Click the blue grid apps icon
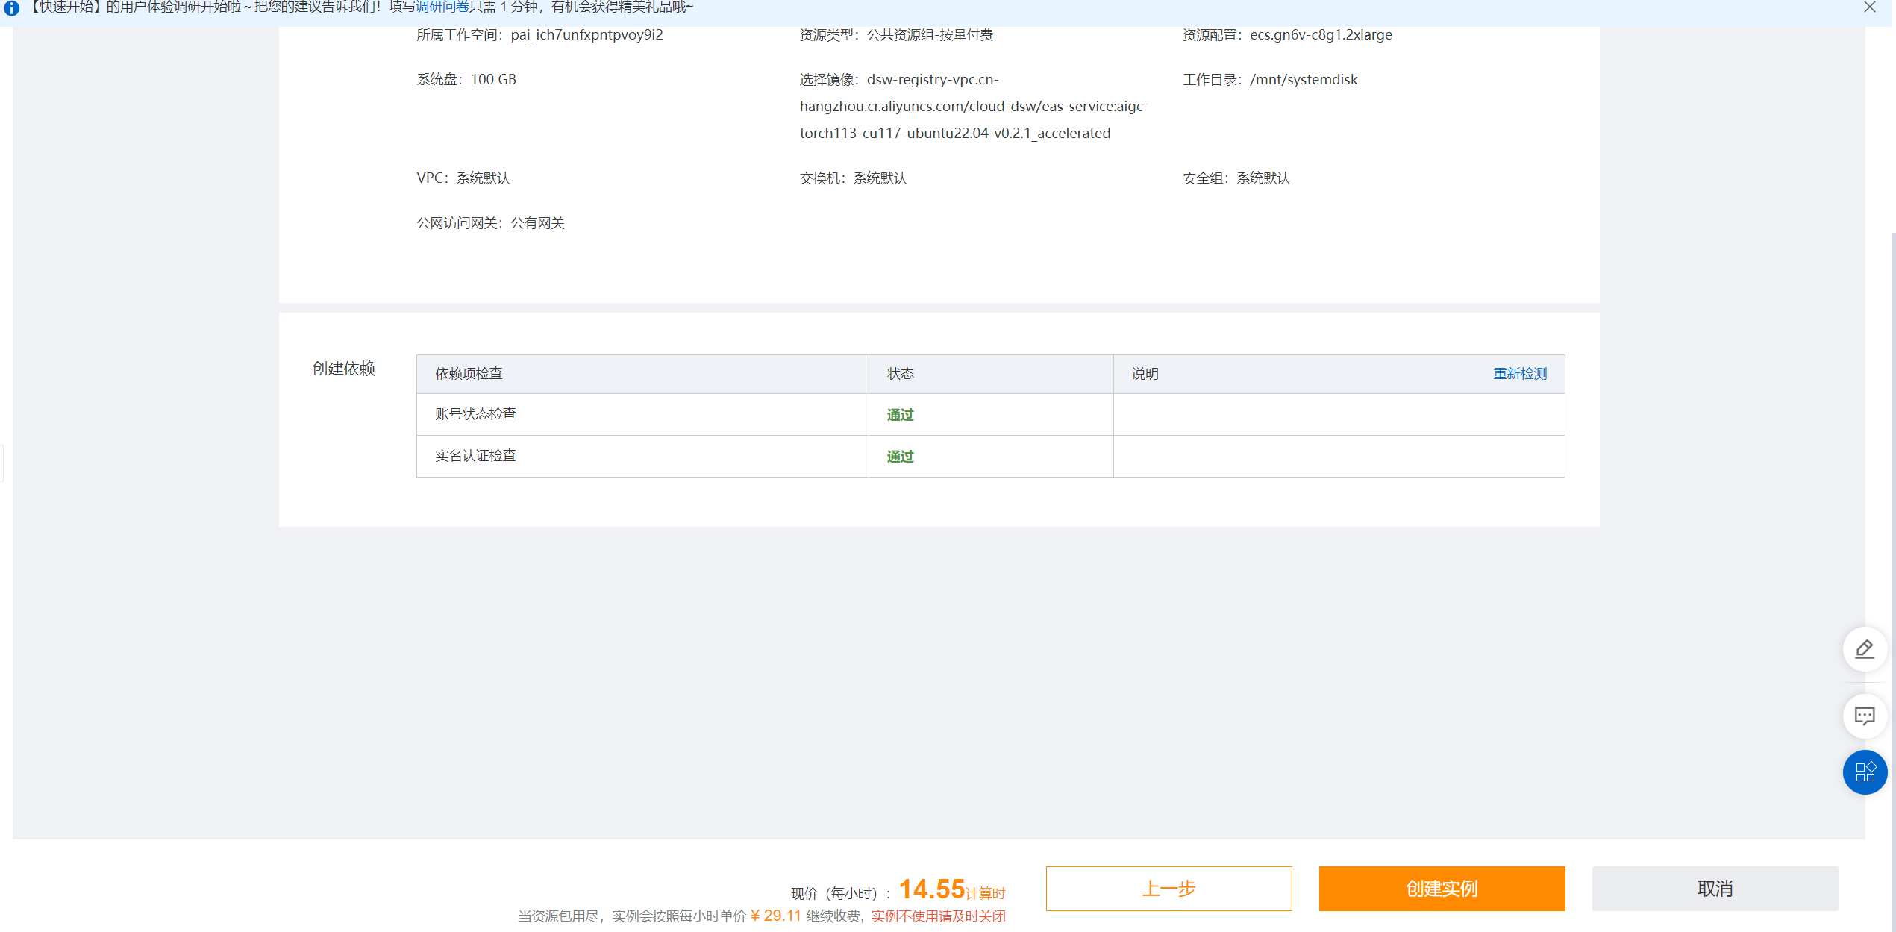This screenshot has height=932, width=1896. point(1865,772)
